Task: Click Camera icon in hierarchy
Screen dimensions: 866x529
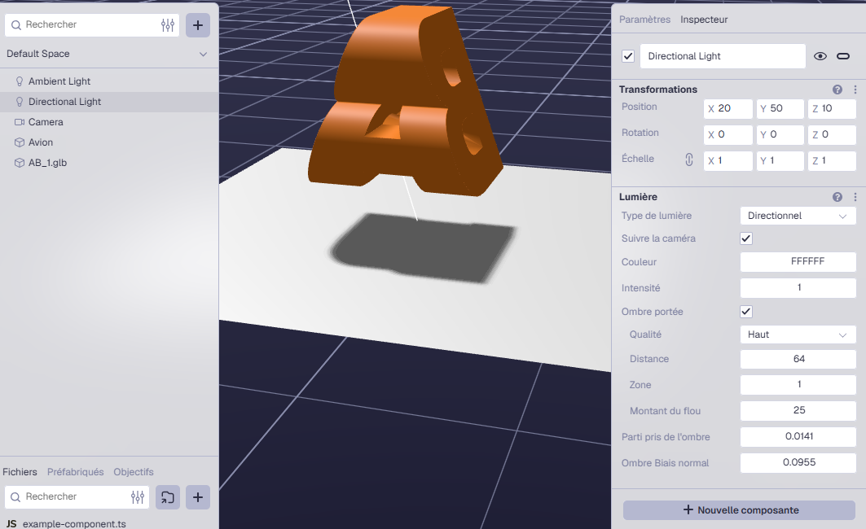Action: click(20, 122)
